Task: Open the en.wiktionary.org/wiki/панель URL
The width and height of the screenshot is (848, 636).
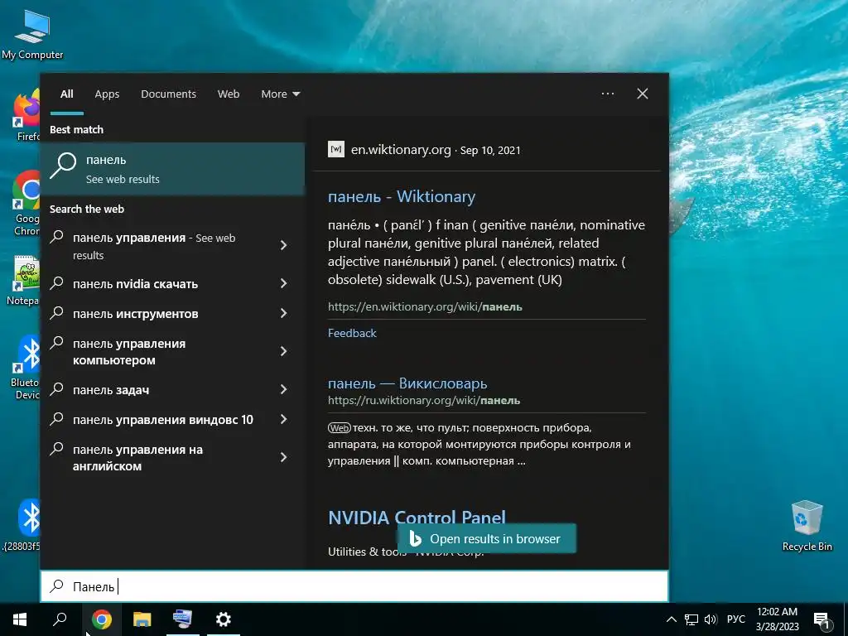Action: (x=425, y=306)
